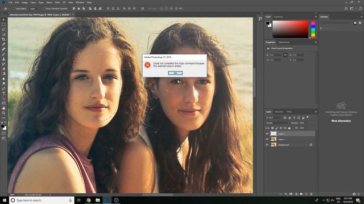Viewport: 364px width, 204px height.
Task: Toggle lock image pixels brush icon
Action: (x=277, y=128)
